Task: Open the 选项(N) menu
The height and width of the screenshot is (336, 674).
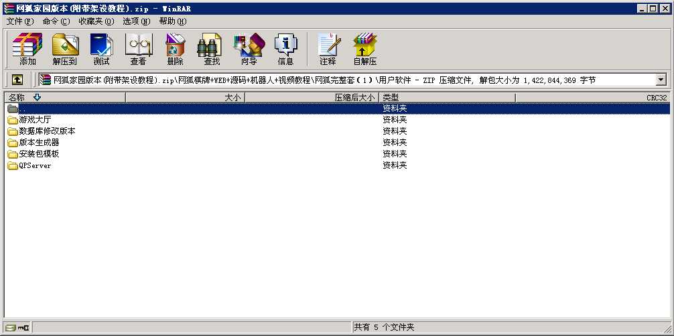Action: 136,21
